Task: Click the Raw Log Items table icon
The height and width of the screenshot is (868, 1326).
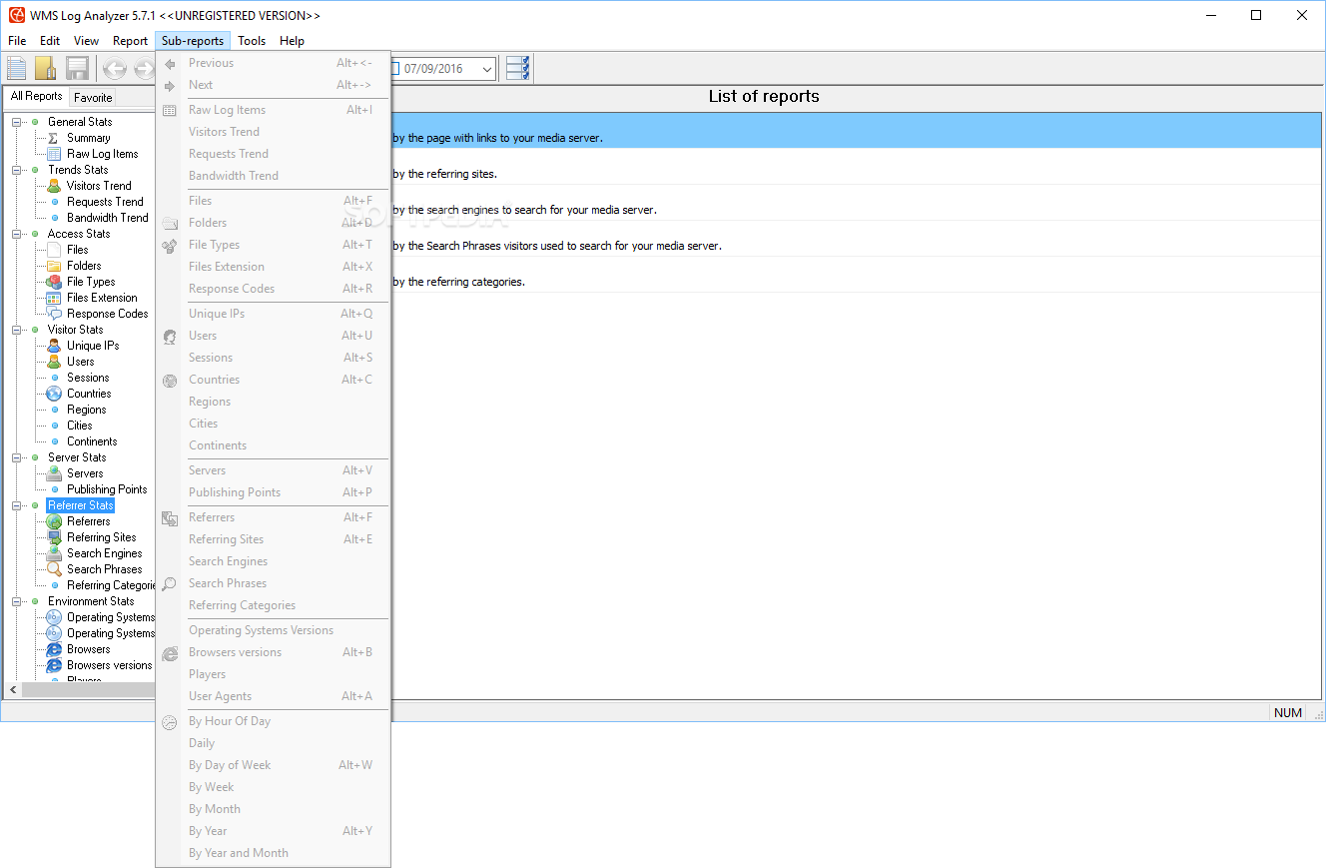Action: (x=54, y=154)
